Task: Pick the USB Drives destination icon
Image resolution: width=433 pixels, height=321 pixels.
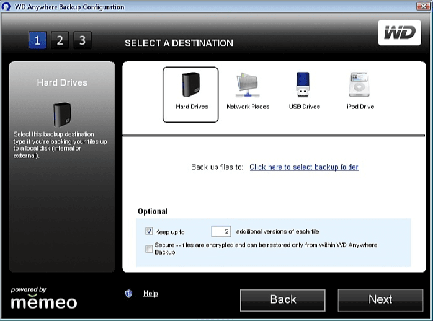Action: 304,86
